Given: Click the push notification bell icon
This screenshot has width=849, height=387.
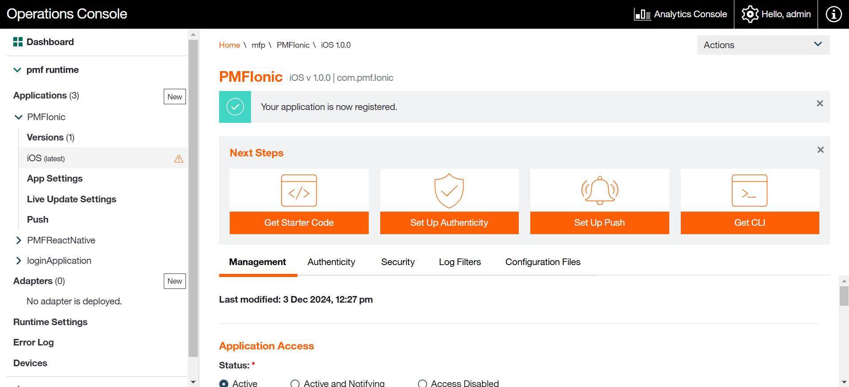Looking at the screenshot, I should click(x=599, y=190).
